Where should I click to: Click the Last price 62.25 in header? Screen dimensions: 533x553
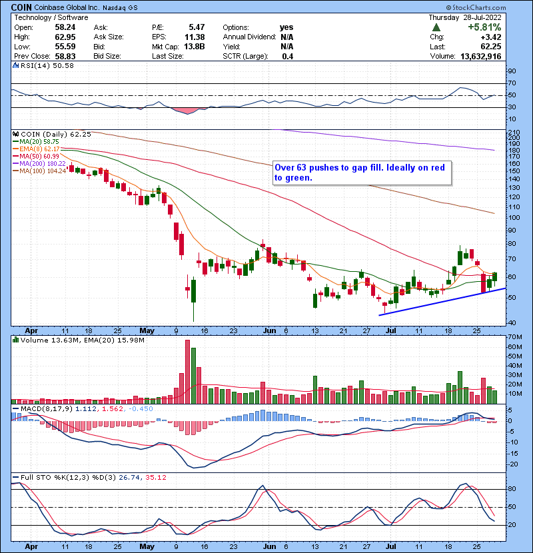click(490, 47)
